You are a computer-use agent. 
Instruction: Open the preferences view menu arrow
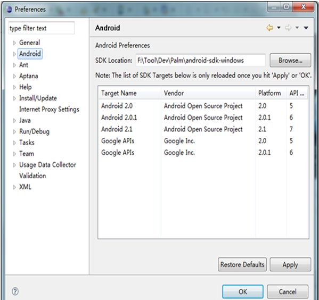(x=306, y=28)
